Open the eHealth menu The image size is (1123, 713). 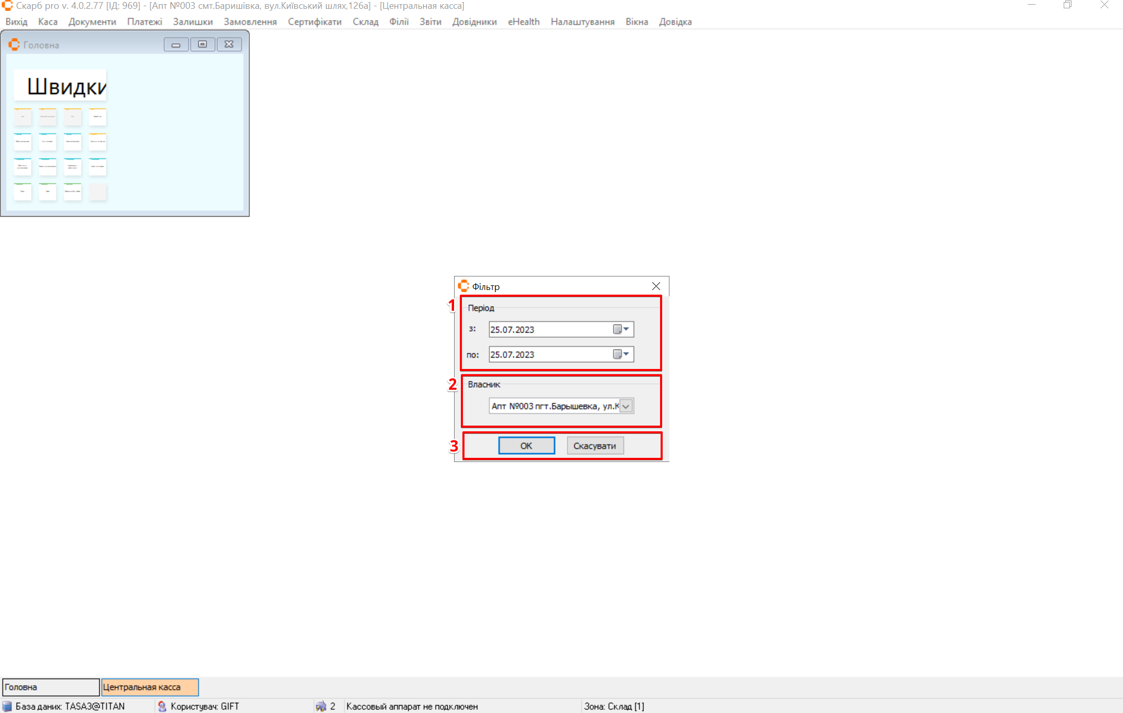[523, 22]
